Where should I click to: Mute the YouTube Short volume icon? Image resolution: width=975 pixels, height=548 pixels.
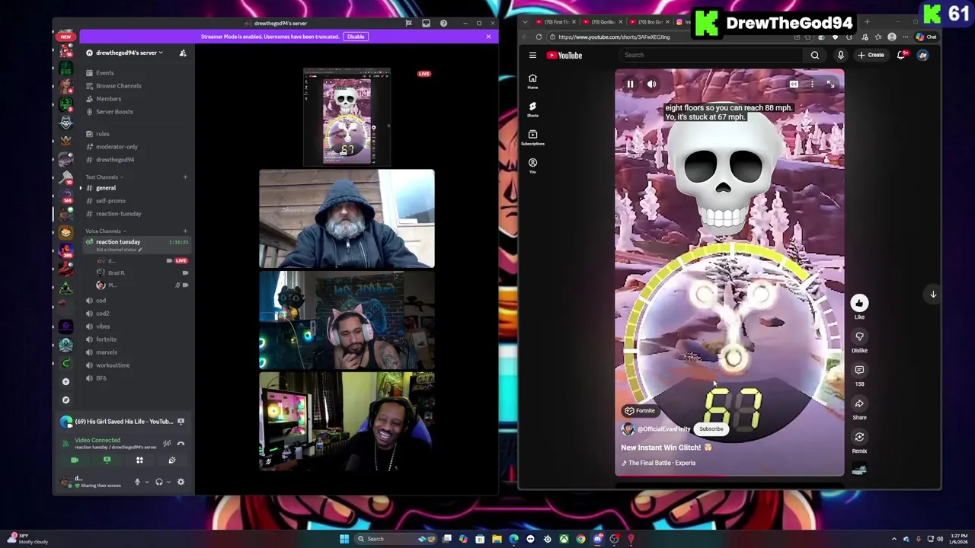pyautogui.click(x=651, y=84)
